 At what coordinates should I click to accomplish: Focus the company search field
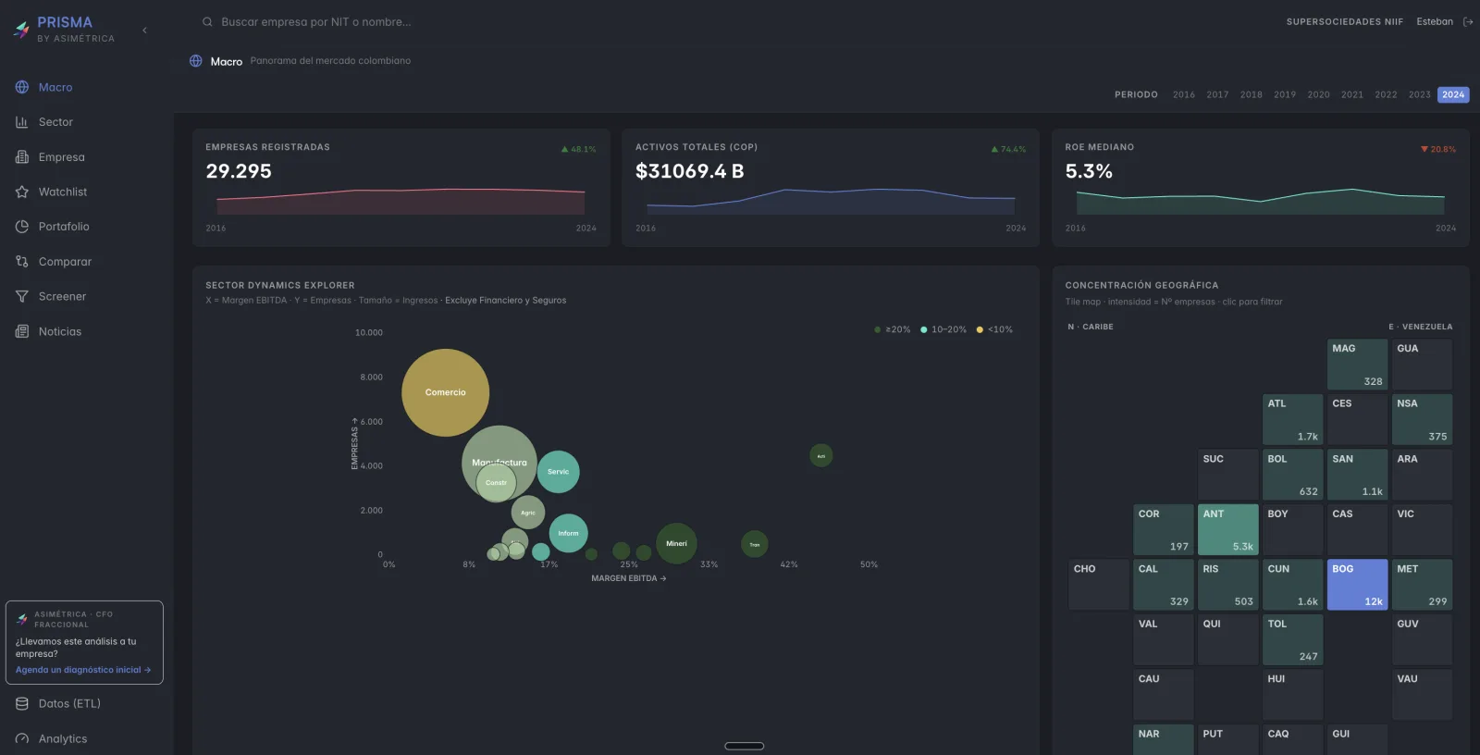[314, 22]
